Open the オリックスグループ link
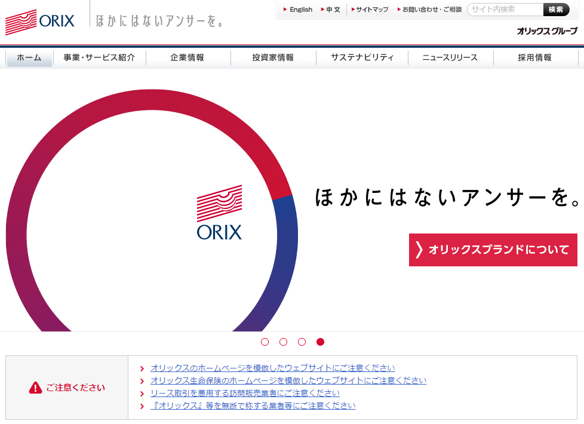This screenshot has height=424, width=584. [x=547, y=31]
